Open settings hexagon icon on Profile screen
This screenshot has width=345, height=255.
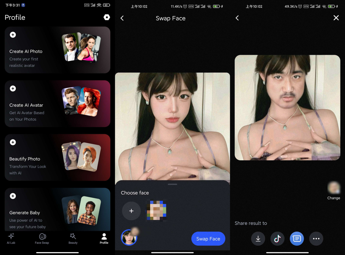click(107, 17)
